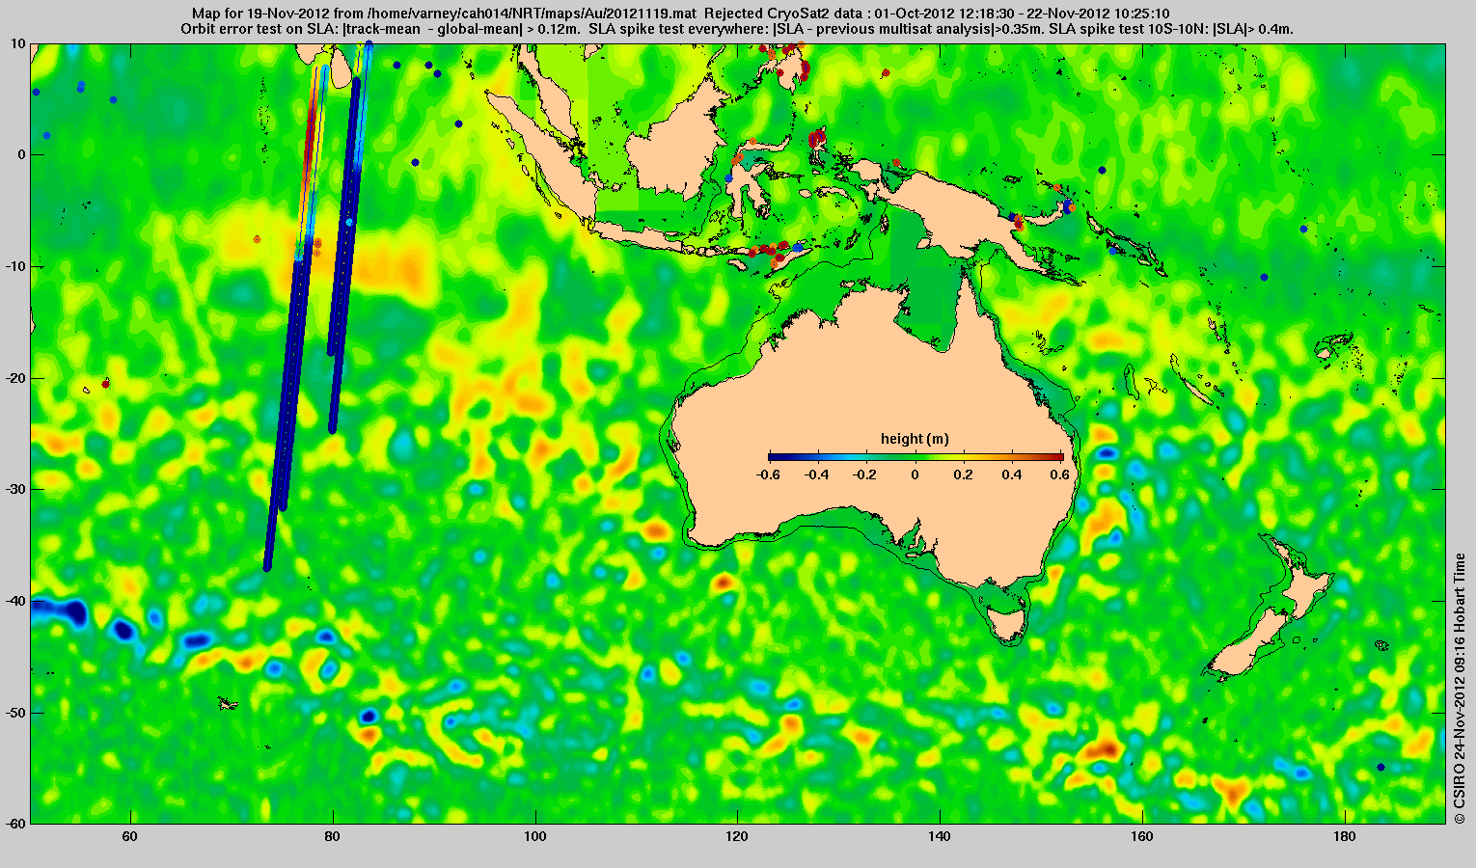Click the latitude axis label -30
The width and height of the screenshot is (1476, 868).
[x=14, y=489]
